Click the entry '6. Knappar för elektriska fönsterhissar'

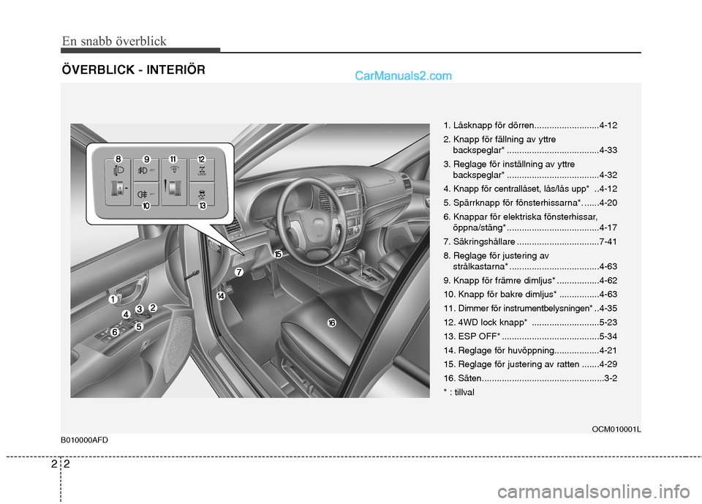pyautogui.click(x=520, y=217)
